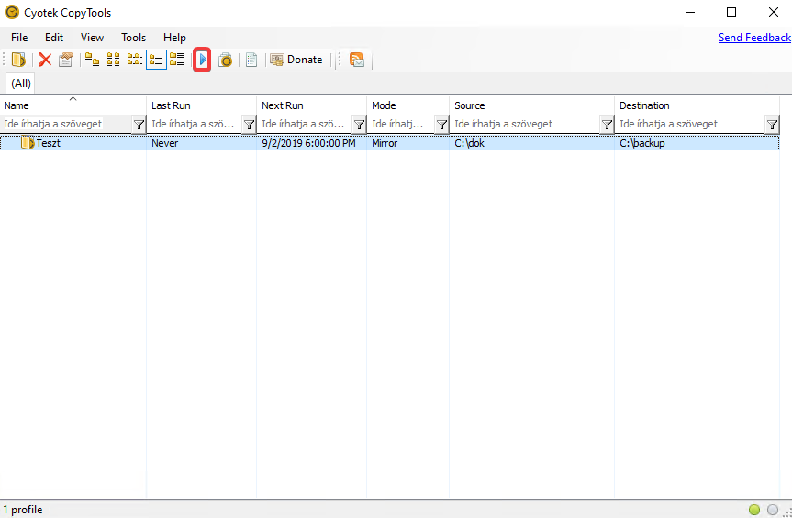Open the Mode column filter dropdown
Viewport: 792px width, 518px height.
441,125
